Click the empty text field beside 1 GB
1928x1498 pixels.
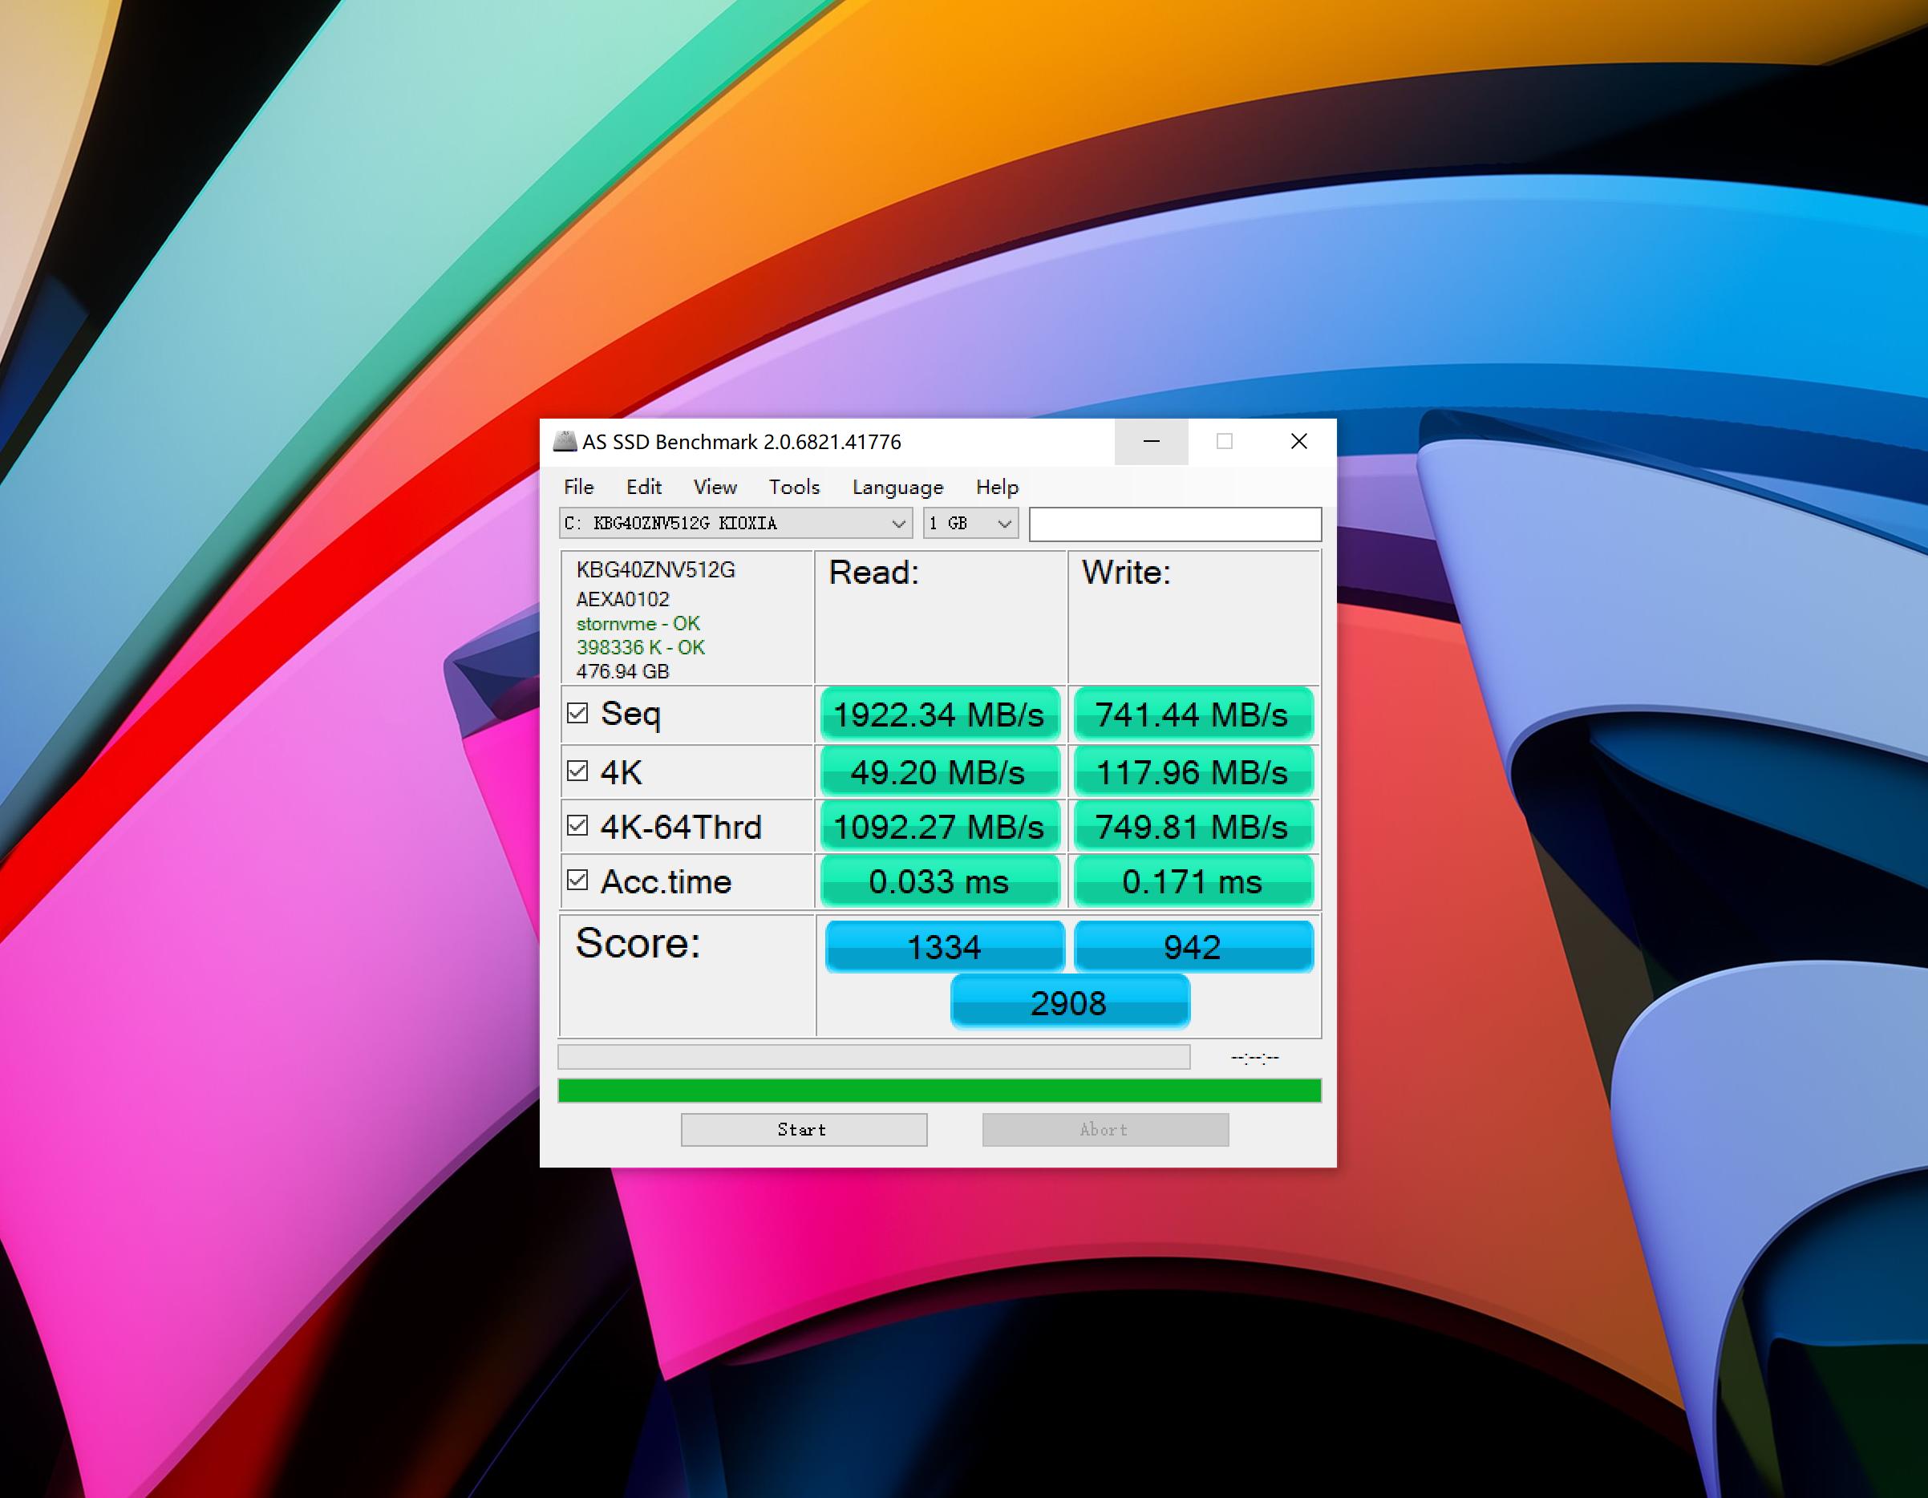[1175, 524]
